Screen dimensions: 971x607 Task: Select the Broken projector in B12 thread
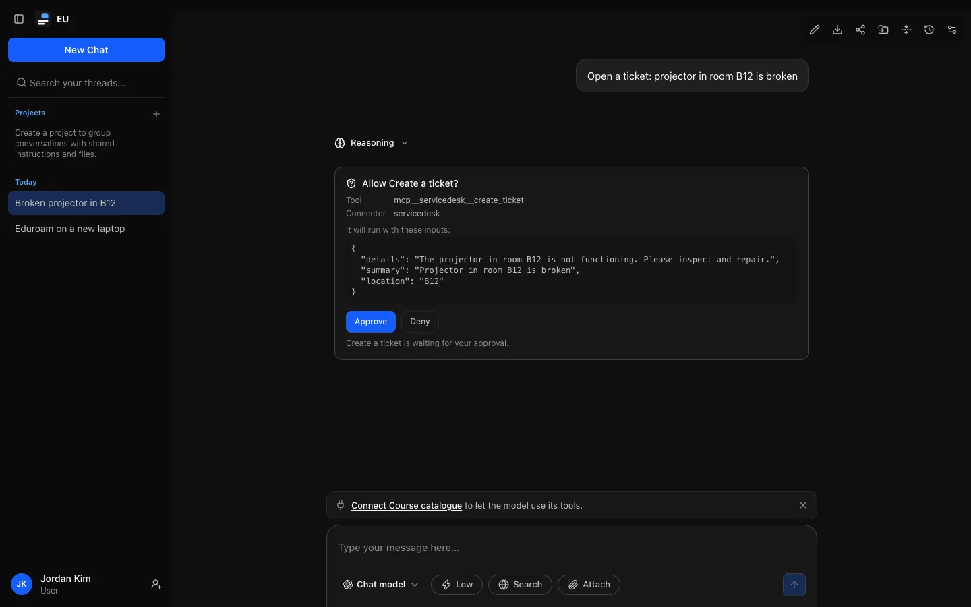click(86, 203)
